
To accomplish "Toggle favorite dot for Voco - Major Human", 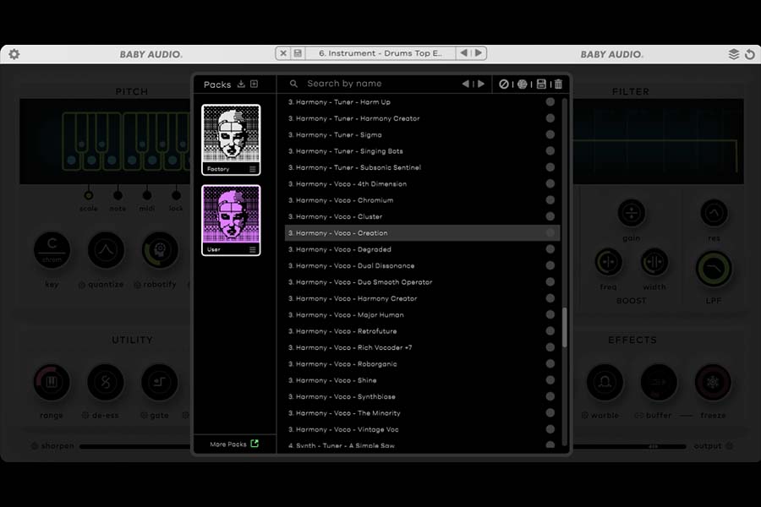I will pos(550,314).
